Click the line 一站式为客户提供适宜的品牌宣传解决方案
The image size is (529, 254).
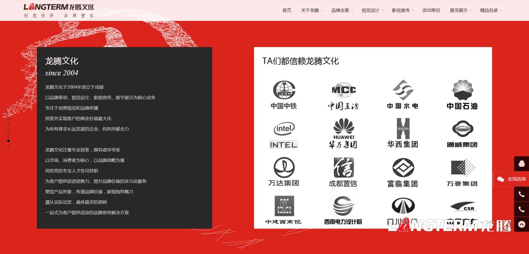point(87,213)
